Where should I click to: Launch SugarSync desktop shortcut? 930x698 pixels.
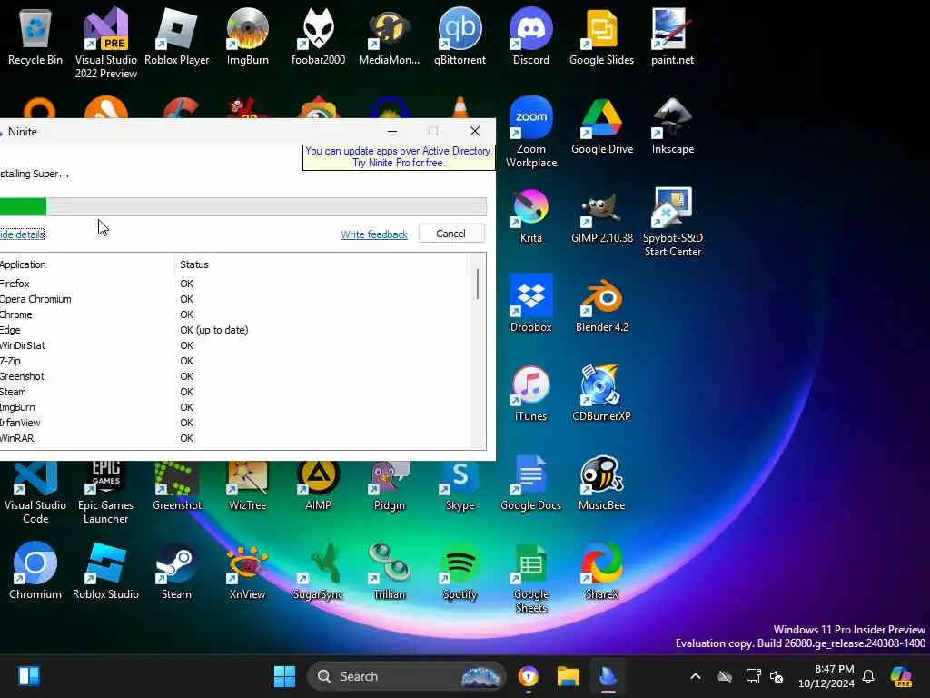tap(319, 571)
